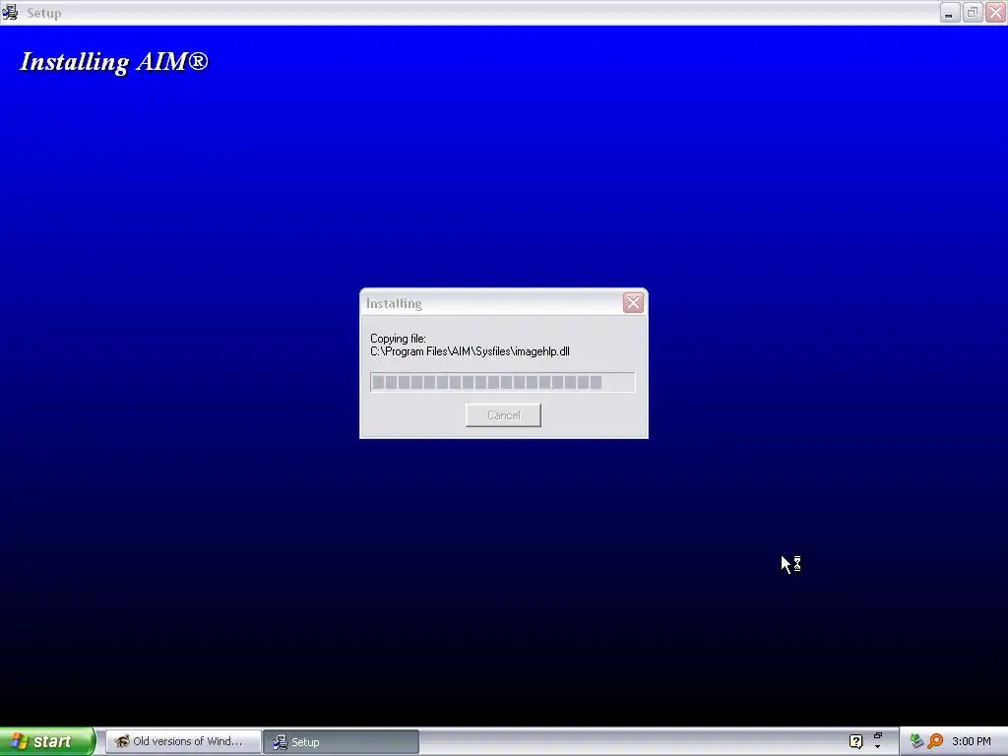Close the main Setup window
Image resolution: width=1008 pixels, height=756 pixels.
[995, 12]
